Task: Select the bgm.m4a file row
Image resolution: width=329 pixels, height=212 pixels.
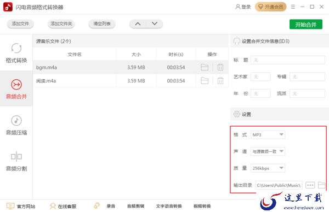Action: point(131,67)
